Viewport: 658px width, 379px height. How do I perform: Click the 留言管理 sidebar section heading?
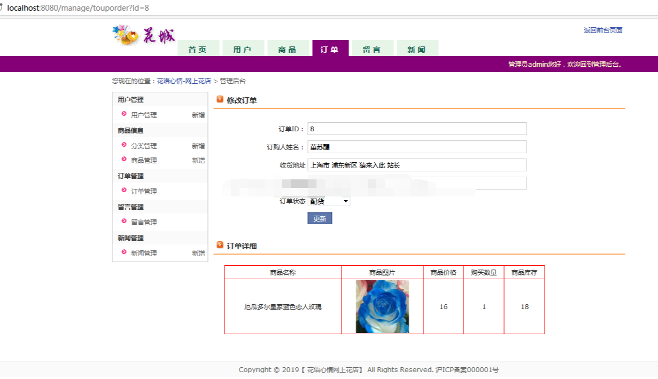pos(130,207)
